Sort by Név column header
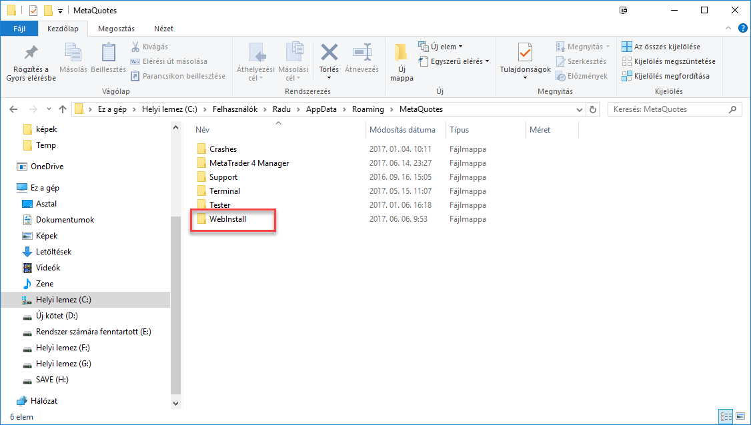The height and width of the screenshot is (425, 751). [x=202, y=130]
